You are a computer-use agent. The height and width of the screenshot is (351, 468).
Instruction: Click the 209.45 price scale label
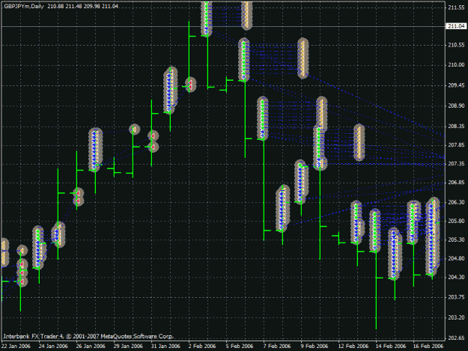(x=456, y=85)
